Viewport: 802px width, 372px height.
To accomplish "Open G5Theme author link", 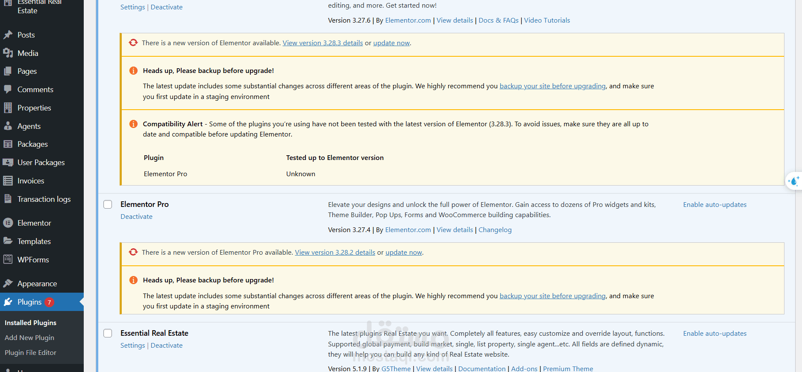I will (396, 369).
